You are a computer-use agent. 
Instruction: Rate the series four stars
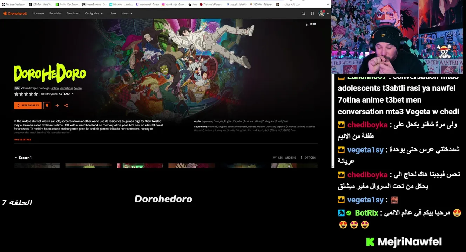[31, 94]
